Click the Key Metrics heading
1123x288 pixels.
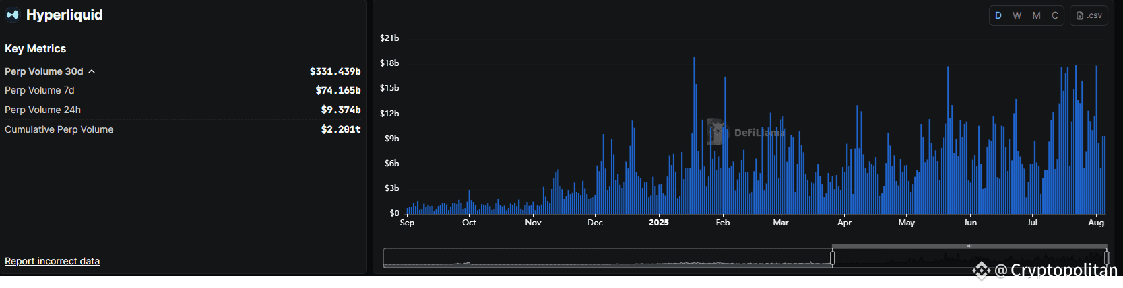(36, 49)
